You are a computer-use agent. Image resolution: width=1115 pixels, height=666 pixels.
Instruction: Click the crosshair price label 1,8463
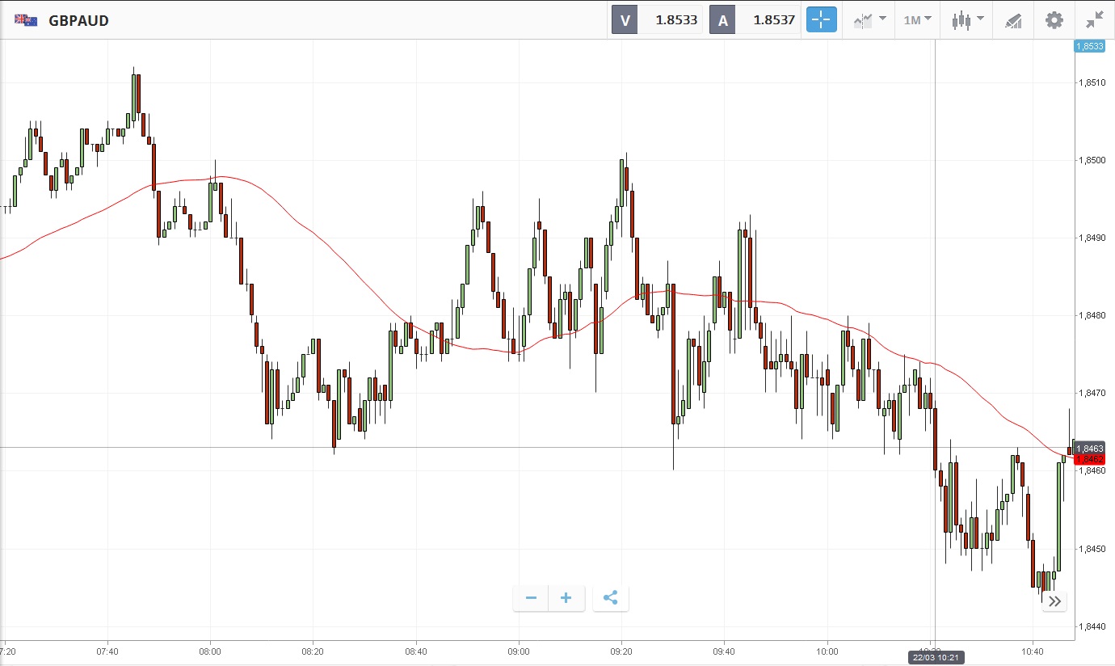(x=1089, y=448)
